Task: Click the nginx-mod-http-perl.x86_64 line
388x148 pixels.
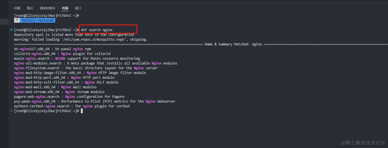Action: (64, 78)
